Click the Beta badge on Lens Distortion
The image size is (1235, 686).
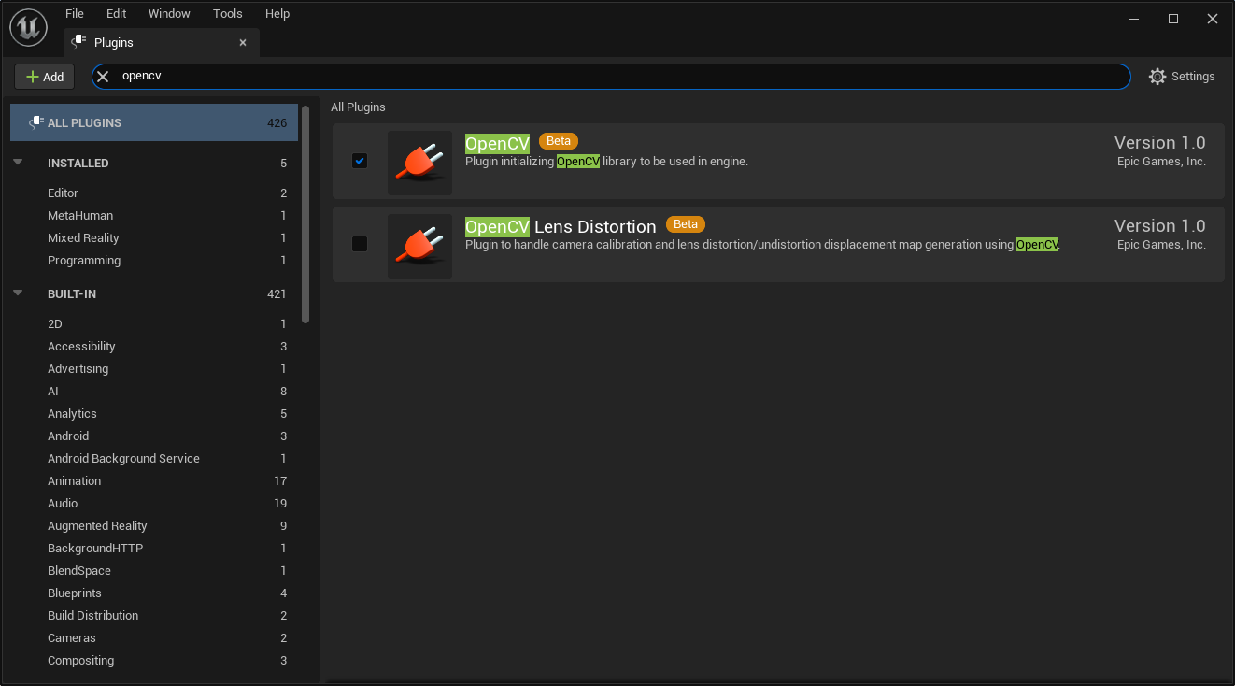pos(686,224)
